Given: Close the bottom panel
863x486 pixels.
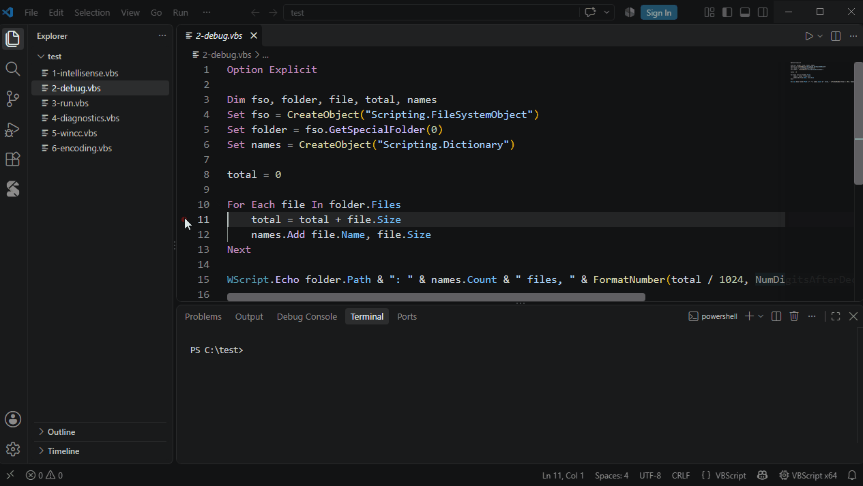Looking at the screenshot, I should (853, 316).
